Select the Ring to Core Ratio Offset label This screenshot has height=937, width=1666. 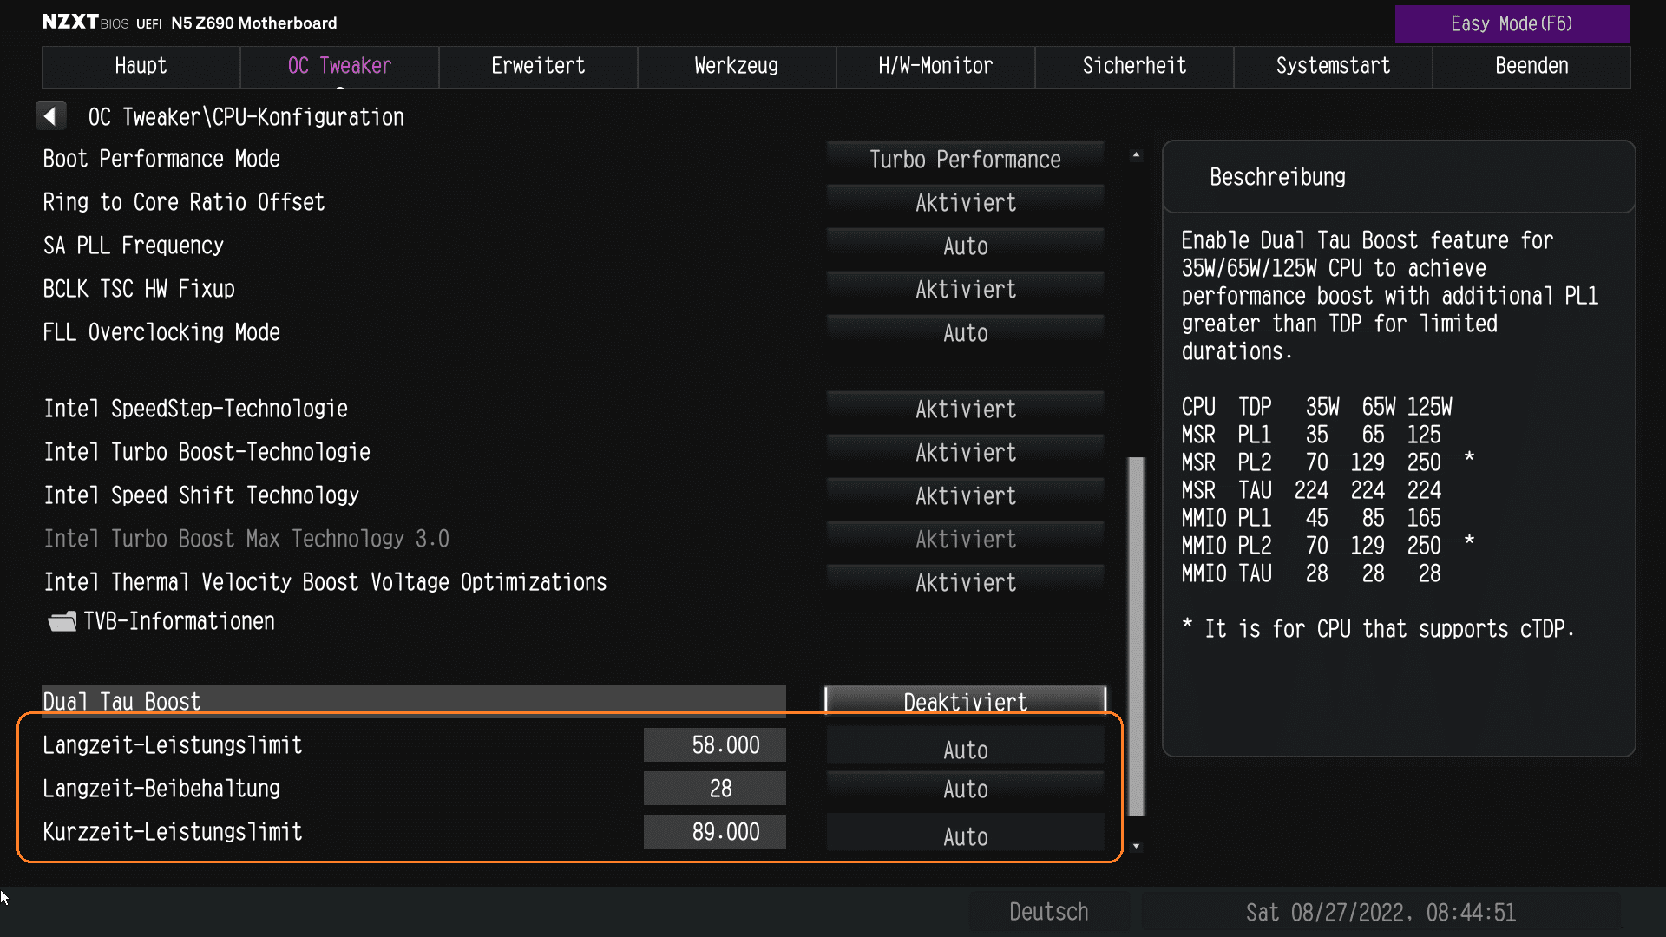coord(184,203)
